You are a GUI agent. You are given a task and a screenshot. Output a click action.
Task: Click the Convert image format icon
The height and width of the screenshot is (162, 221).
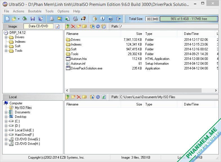pyautogui.click(x=60, y=19)
